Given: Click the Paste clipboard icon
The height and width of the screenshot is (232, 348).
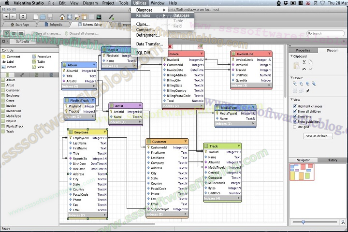Looking at the screenshot, I should pyautogui.click(x=296, y=66).
